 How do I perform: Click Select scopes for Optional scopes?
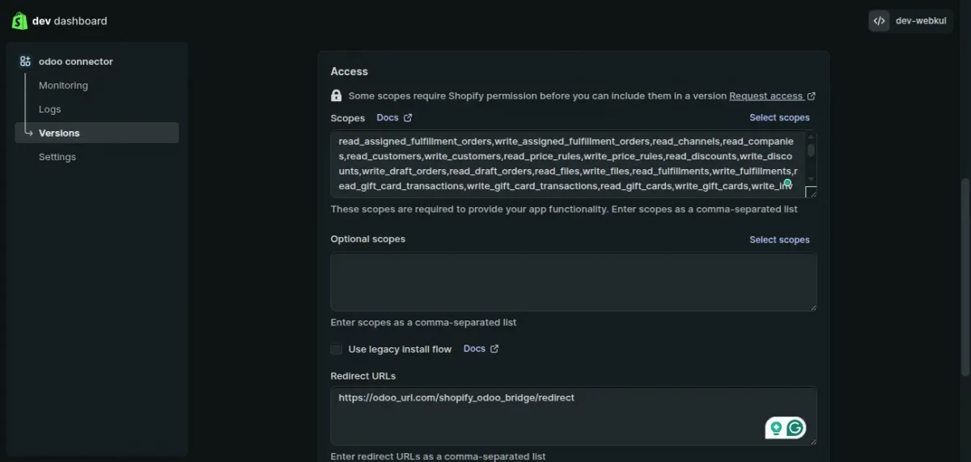click(779, 240)
